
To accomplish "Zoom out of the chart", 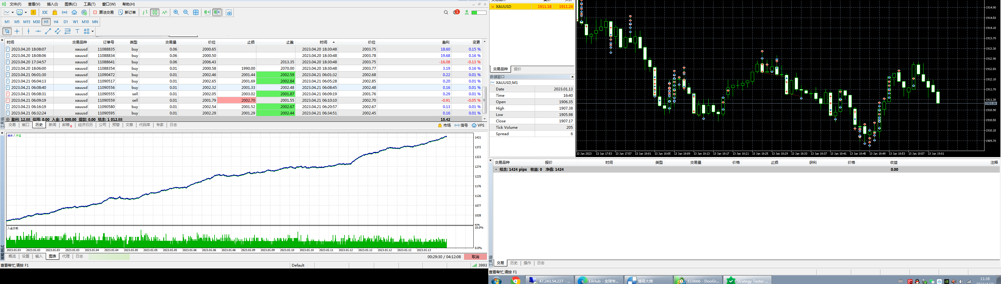I will pos(186,12).
